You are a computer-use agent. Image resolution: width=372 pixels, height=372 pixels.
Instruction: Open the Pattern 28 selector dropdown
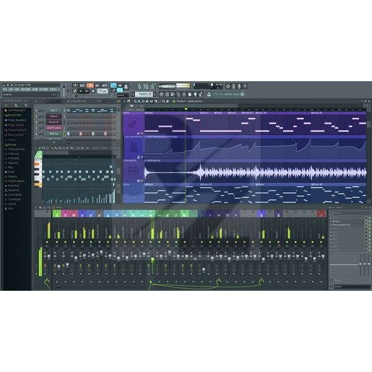click(144, 94)
